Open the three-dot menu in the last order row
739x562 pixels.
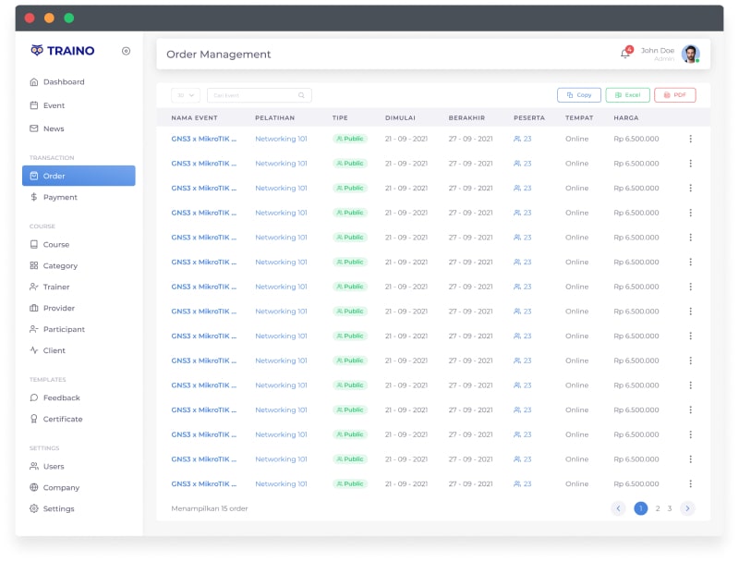(690, 483)
